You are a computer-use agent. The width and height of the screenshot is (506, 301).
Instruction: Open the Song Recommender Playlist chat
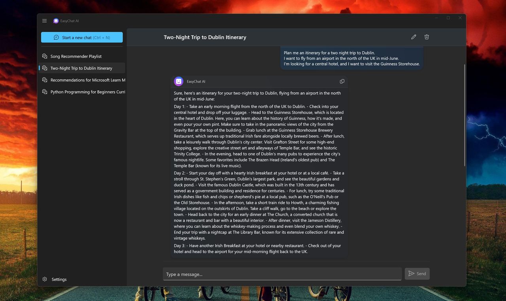(x=82, y=56)
